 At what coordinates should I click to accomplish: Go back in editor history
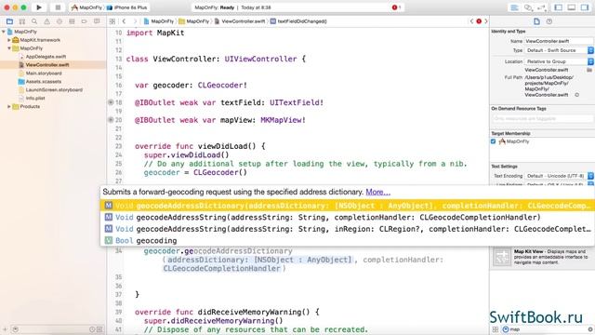pyautogui.click(x=124, y=21)
